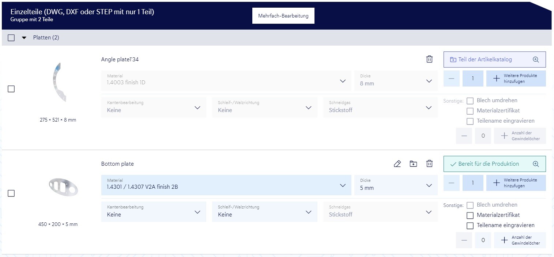554x257 pixels.
Task: Click magnifier icon in Bereit für die Produktion
Action: [536, 164]
